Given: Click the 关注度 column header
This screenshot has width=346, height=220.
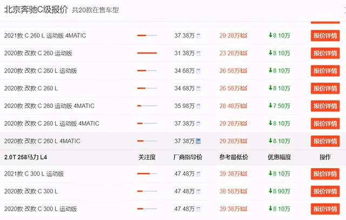Looking at the screenshot, I should click(147, 157).
